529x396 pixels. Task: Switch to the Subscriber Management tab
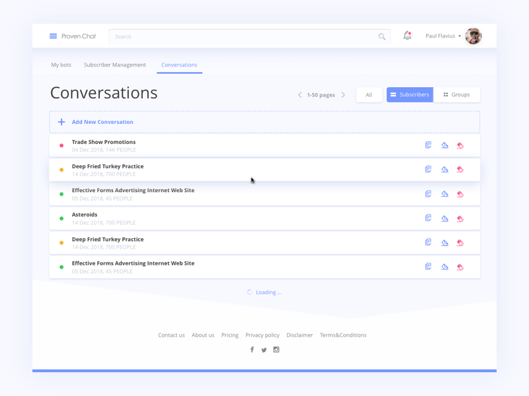[x=114, y=65]
